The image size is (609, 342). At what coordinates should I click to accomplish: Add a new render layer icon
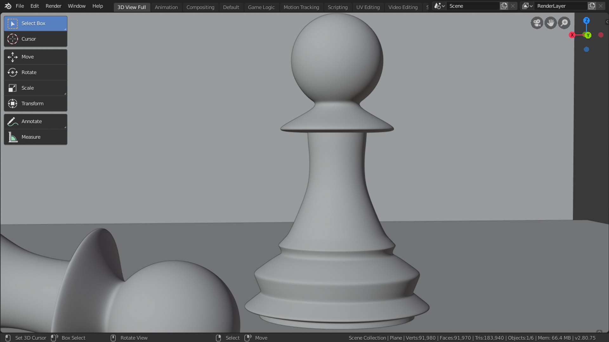(592, 6)
